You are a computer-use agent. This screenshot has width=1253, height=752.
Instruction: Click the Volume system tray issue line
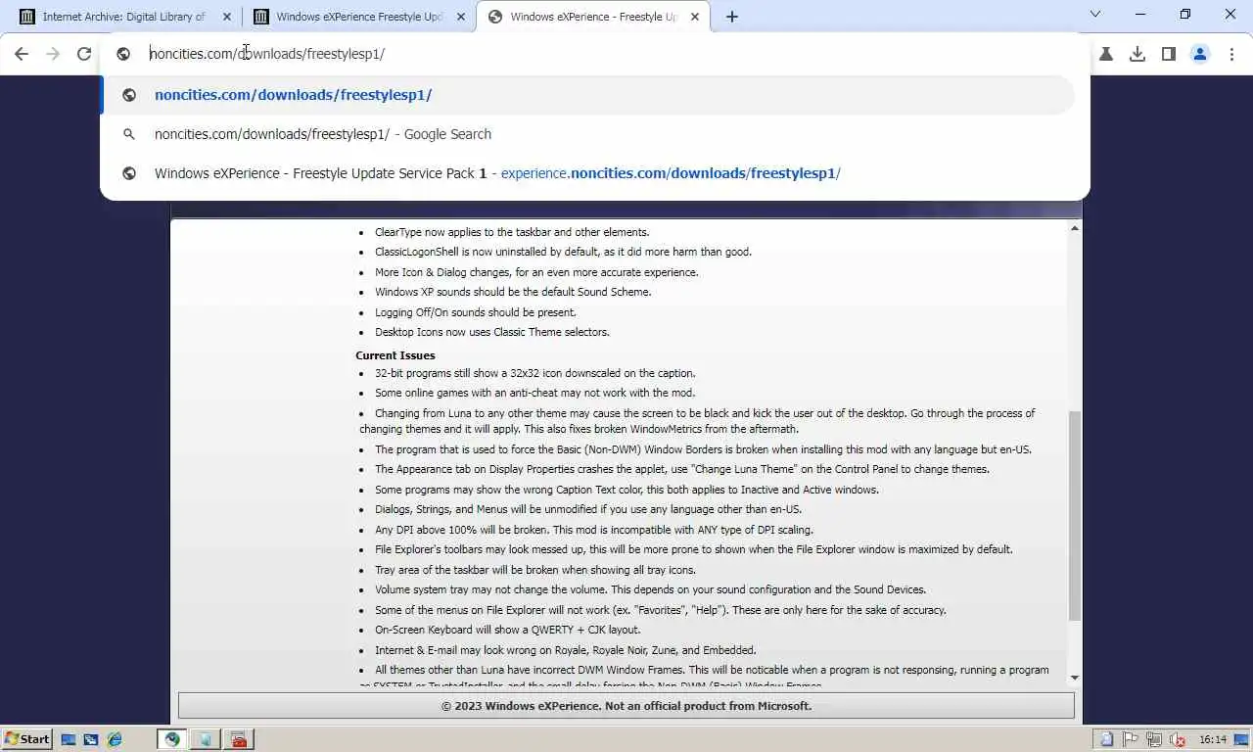point(650,589)
